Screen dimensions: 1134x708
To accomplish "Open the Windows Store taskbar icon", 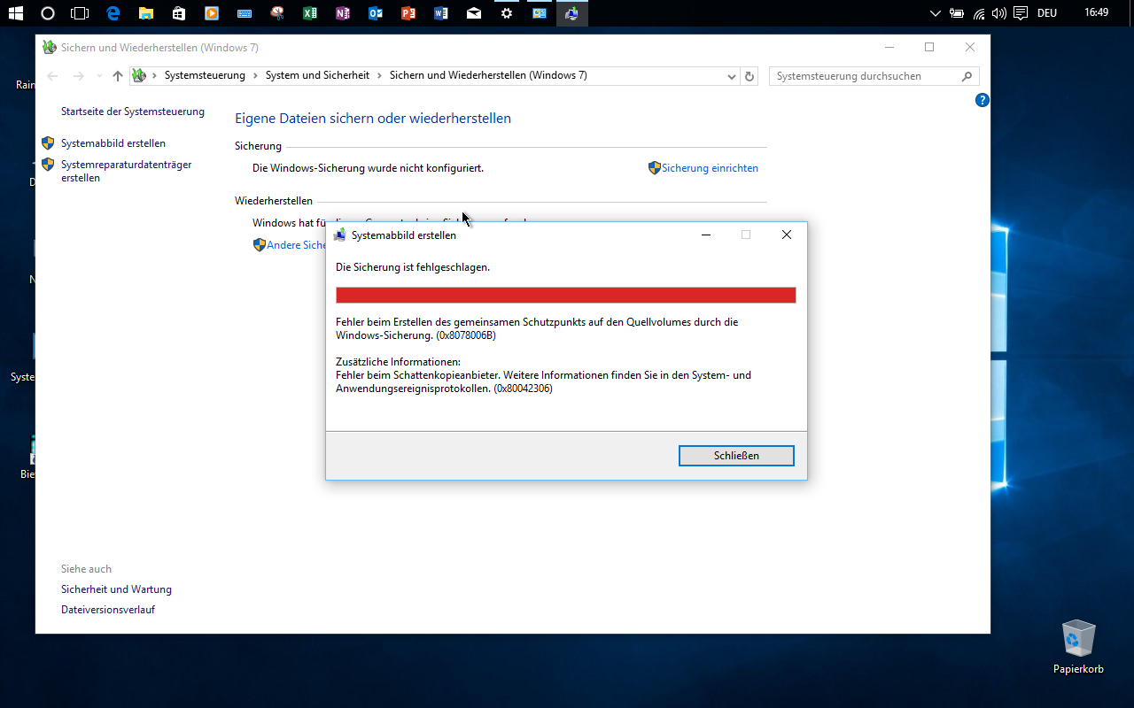I will [178, 13].
